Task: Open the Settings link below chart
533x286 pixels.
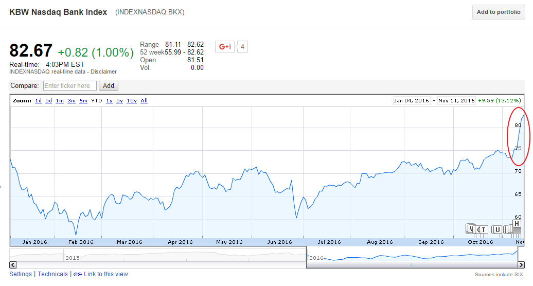Action: click(x=21, y=274)
